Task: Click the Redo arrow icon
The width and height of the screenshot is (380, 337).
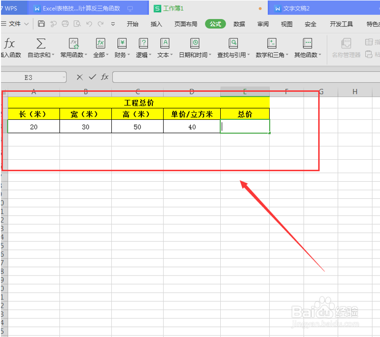Action: (x=100, y=24)
